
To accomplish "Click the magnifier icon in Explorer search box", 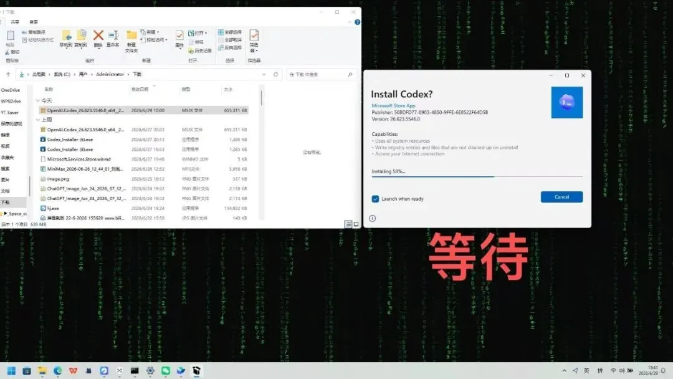I will coord(350,75).
